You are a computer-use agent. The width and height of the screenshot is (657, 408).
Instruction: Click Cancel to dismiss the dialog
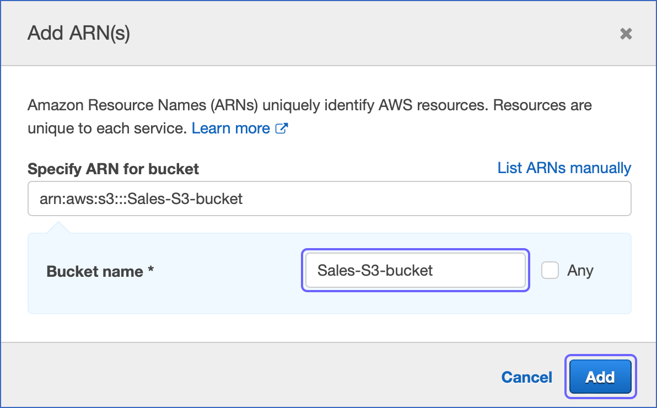526,377
